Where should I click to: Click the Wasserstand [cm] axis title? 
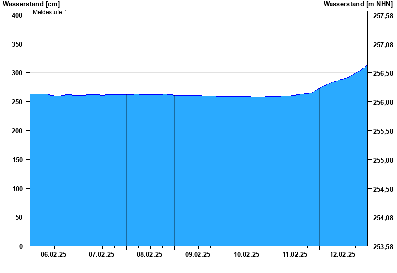point(31,4)
